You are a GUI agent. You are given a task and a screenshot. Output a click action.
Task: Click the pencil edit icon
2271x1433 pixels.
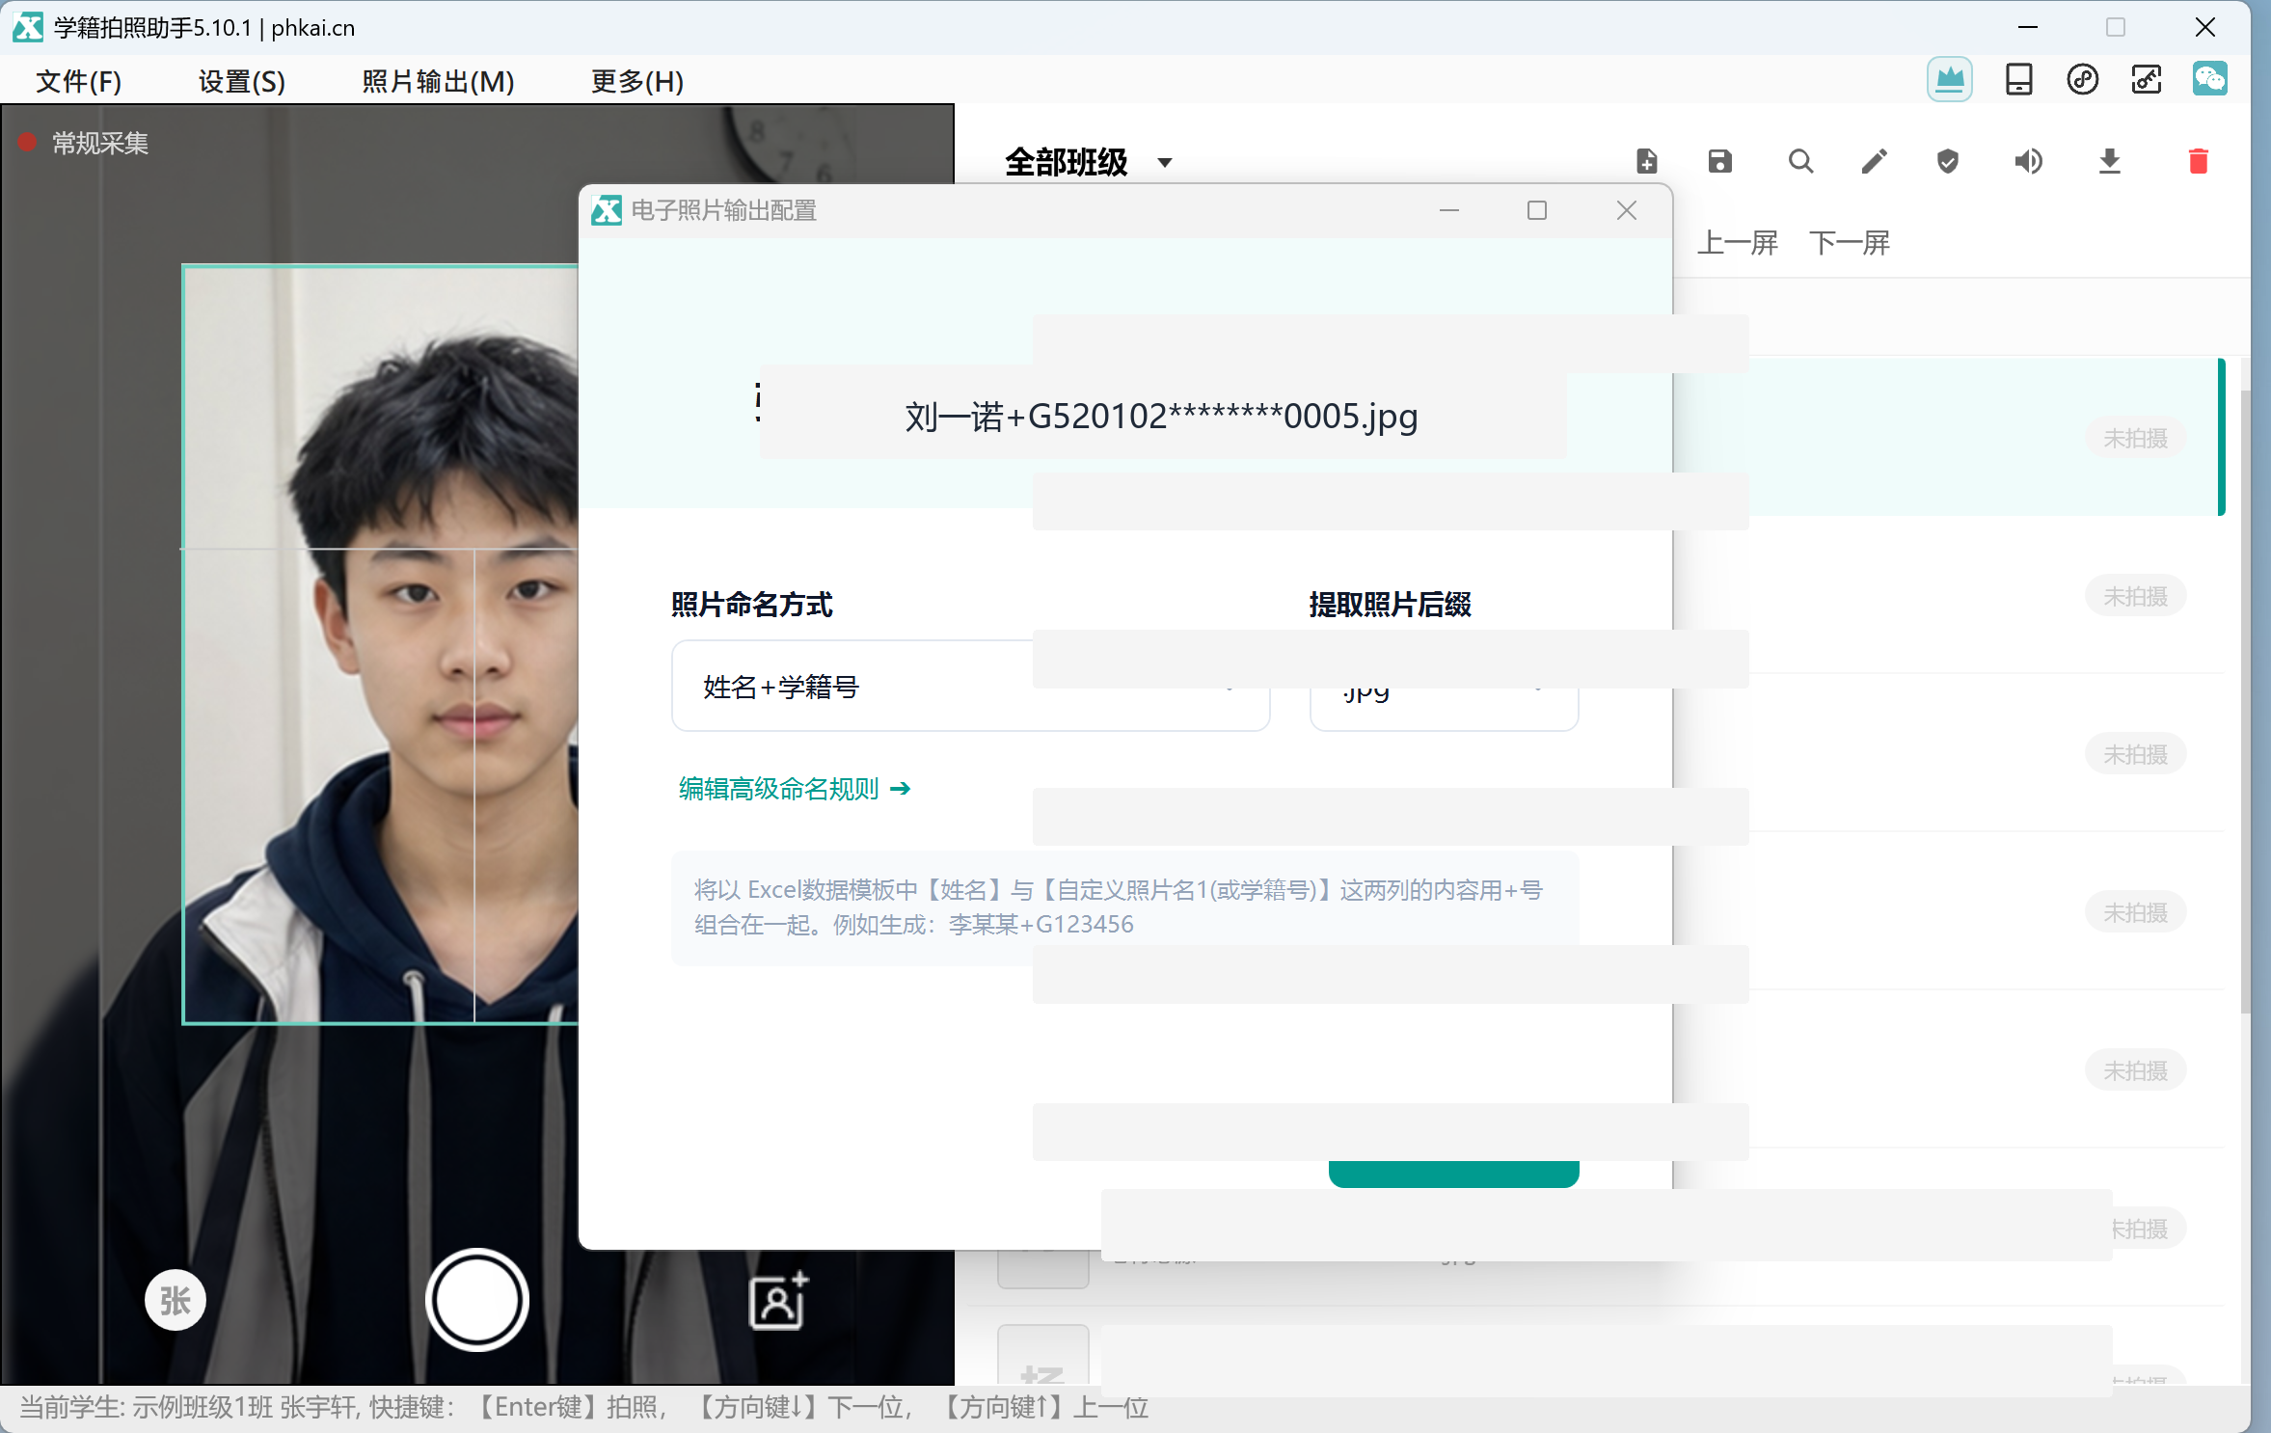click(x=1874, y=161)
